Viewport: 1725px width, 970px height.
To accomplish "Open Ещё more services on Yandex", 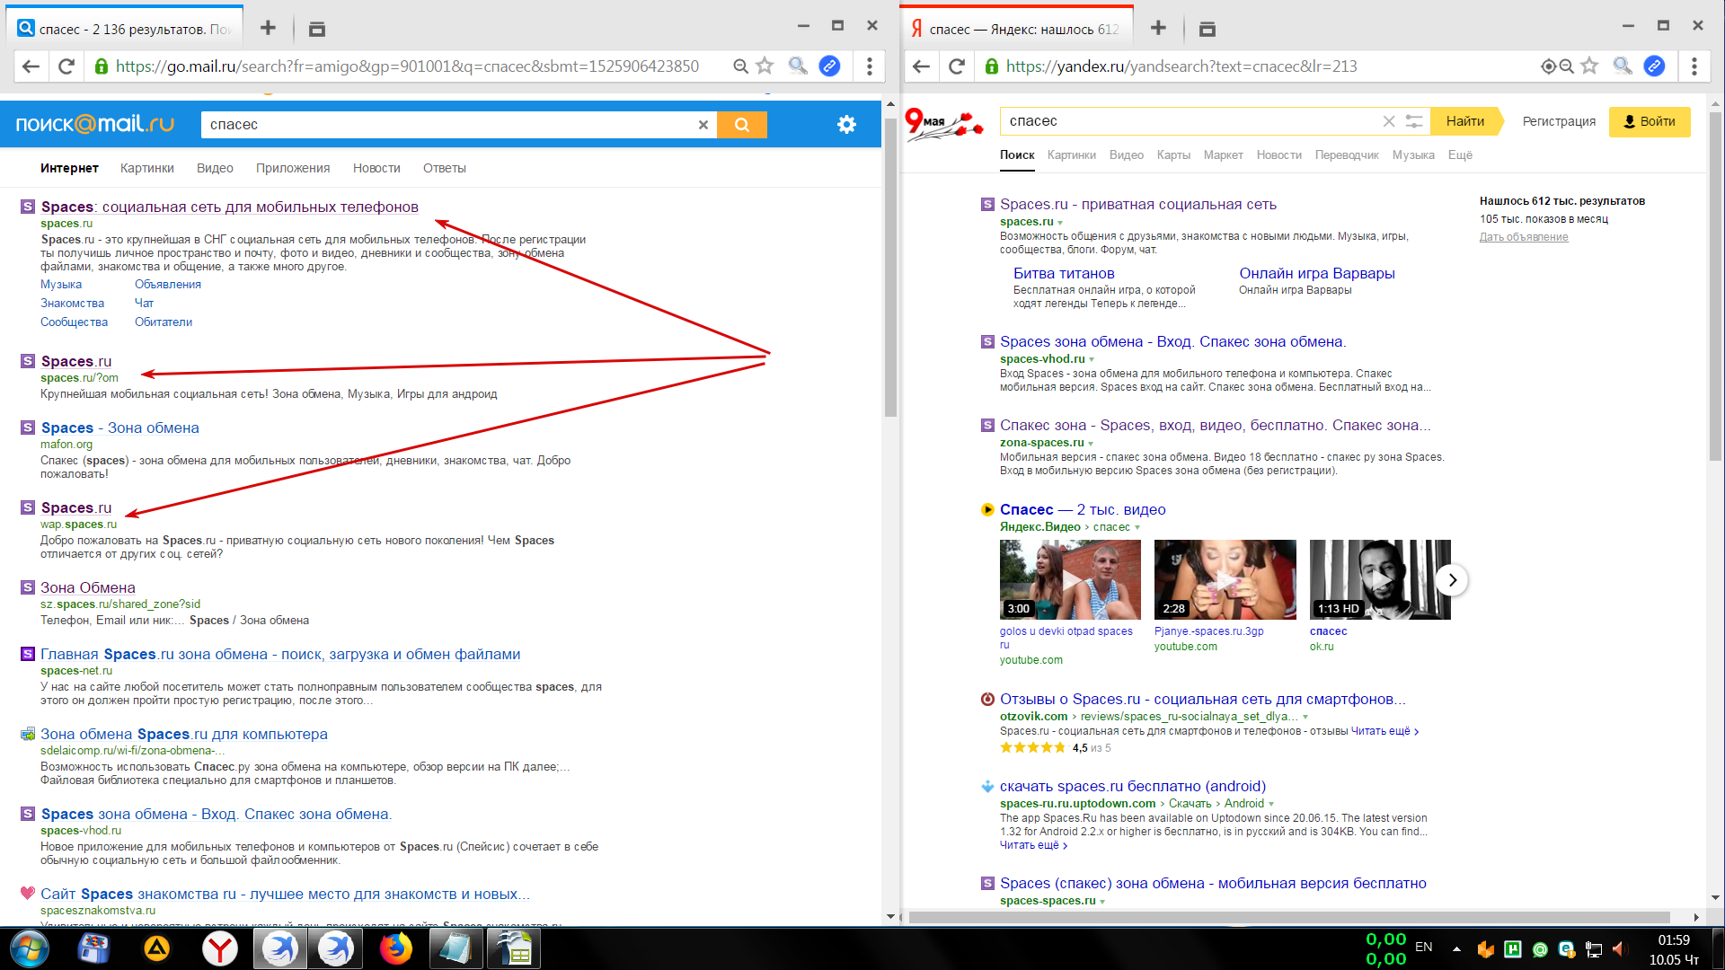I will 1460,155.
